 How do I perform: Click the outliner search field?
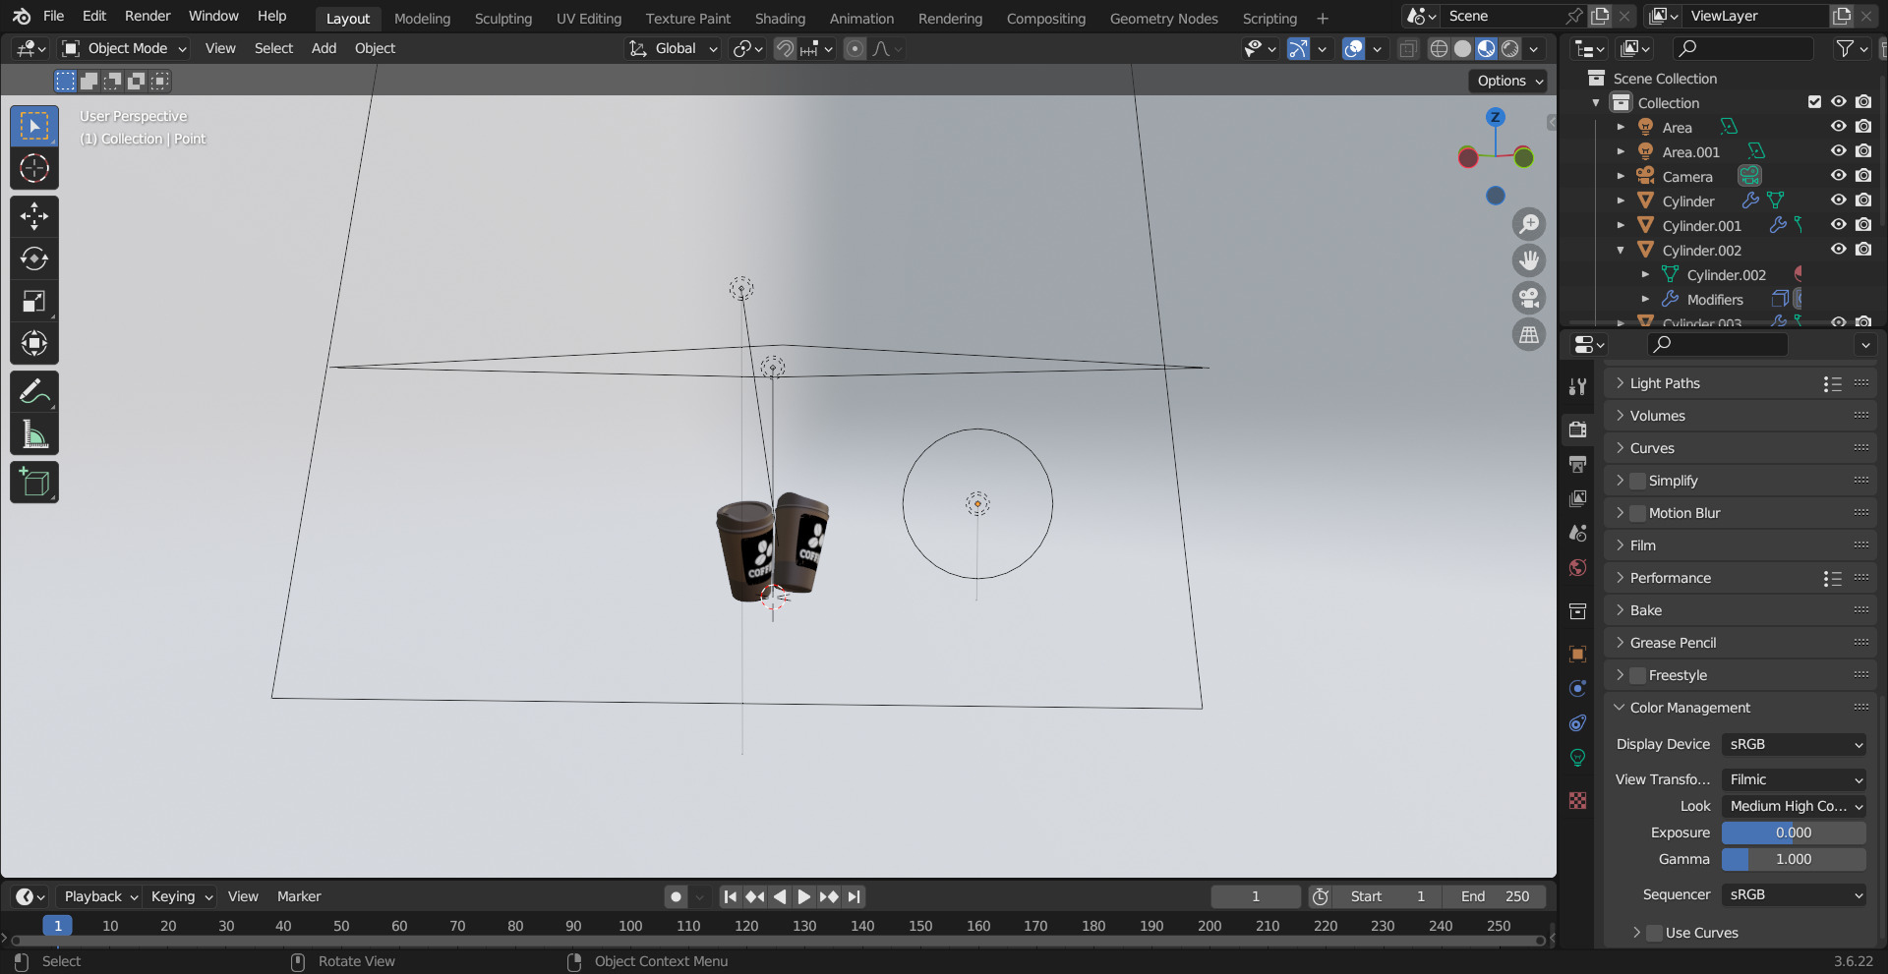click(x=1743, y=48)
